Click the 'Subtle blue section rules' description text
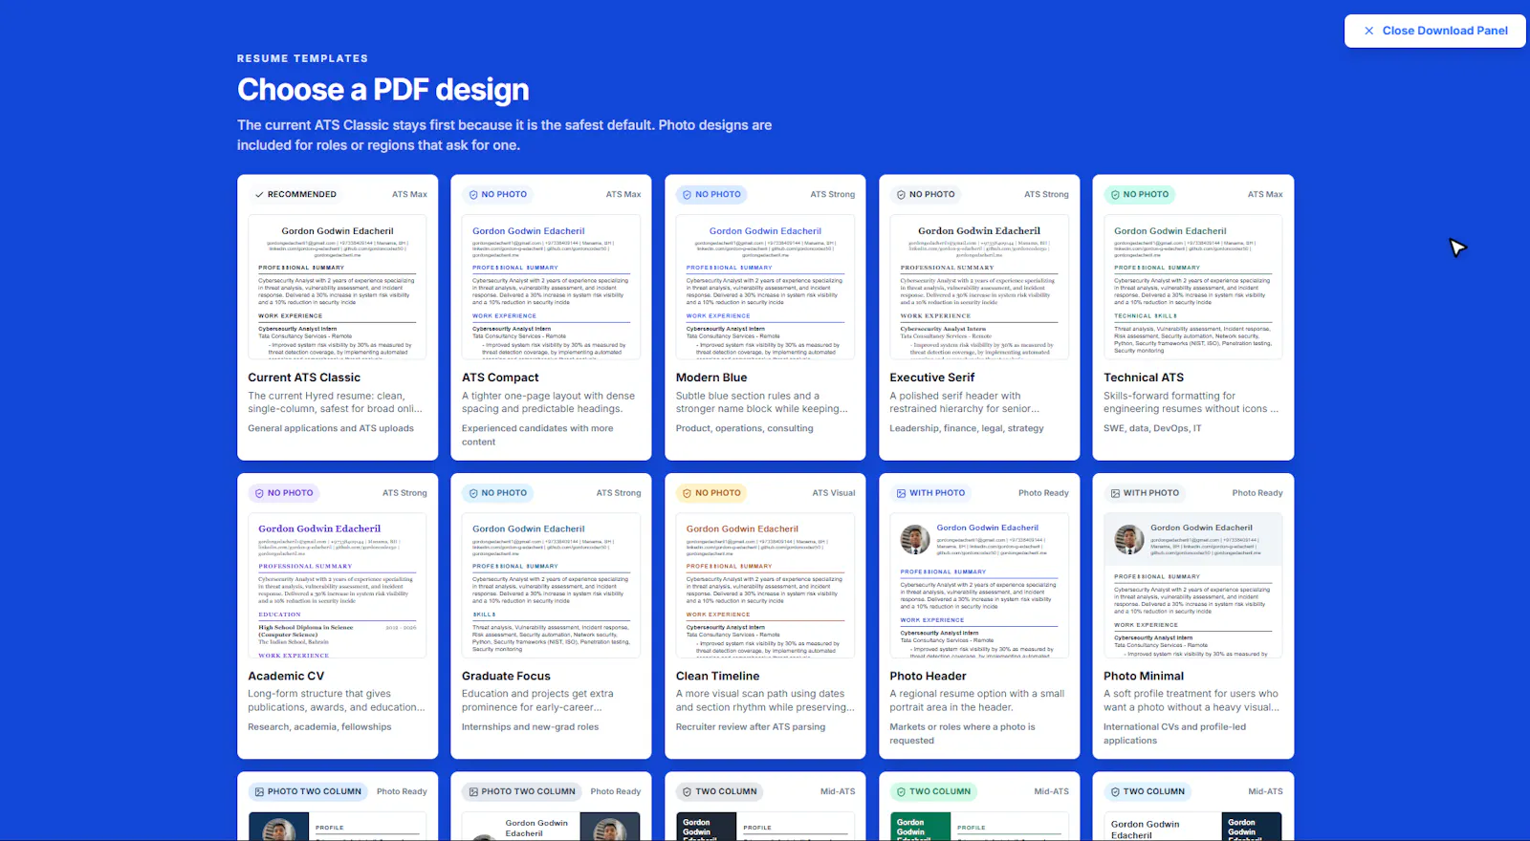Screen dimensions: 1530x841 click(761, 402)
